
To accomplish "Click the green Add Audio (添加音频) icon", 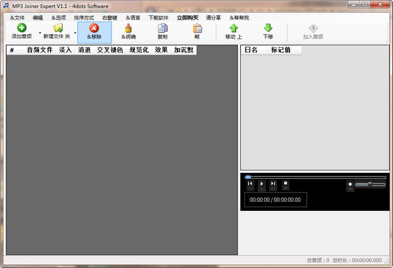I will [22, 28].
